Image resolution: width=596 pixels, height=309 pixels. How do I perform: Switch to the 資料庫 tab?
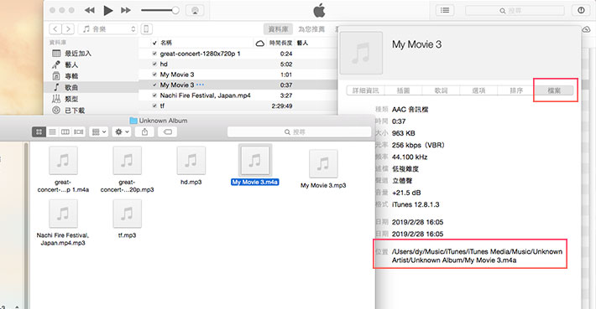[x=278, y=29]
